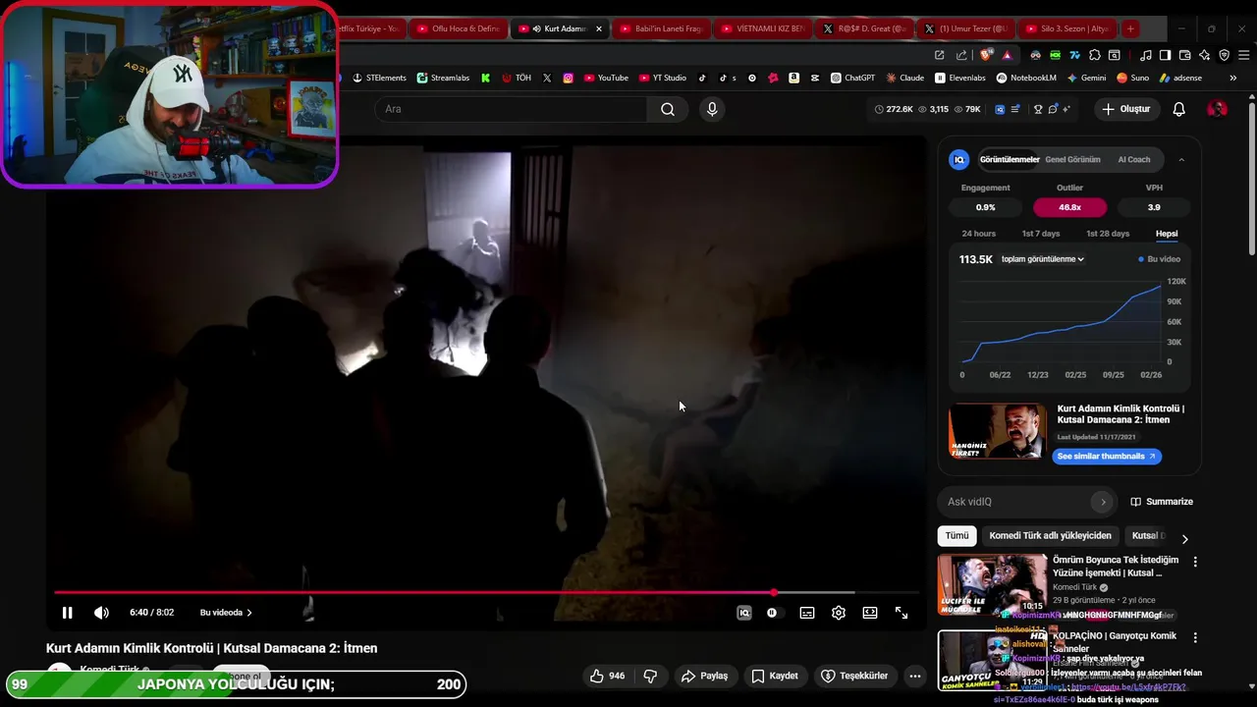
Task: Open the NotebookLM bookmark
Action: [1026, 78]
